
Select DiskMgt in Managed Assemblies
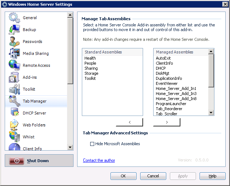click(162, 73)
